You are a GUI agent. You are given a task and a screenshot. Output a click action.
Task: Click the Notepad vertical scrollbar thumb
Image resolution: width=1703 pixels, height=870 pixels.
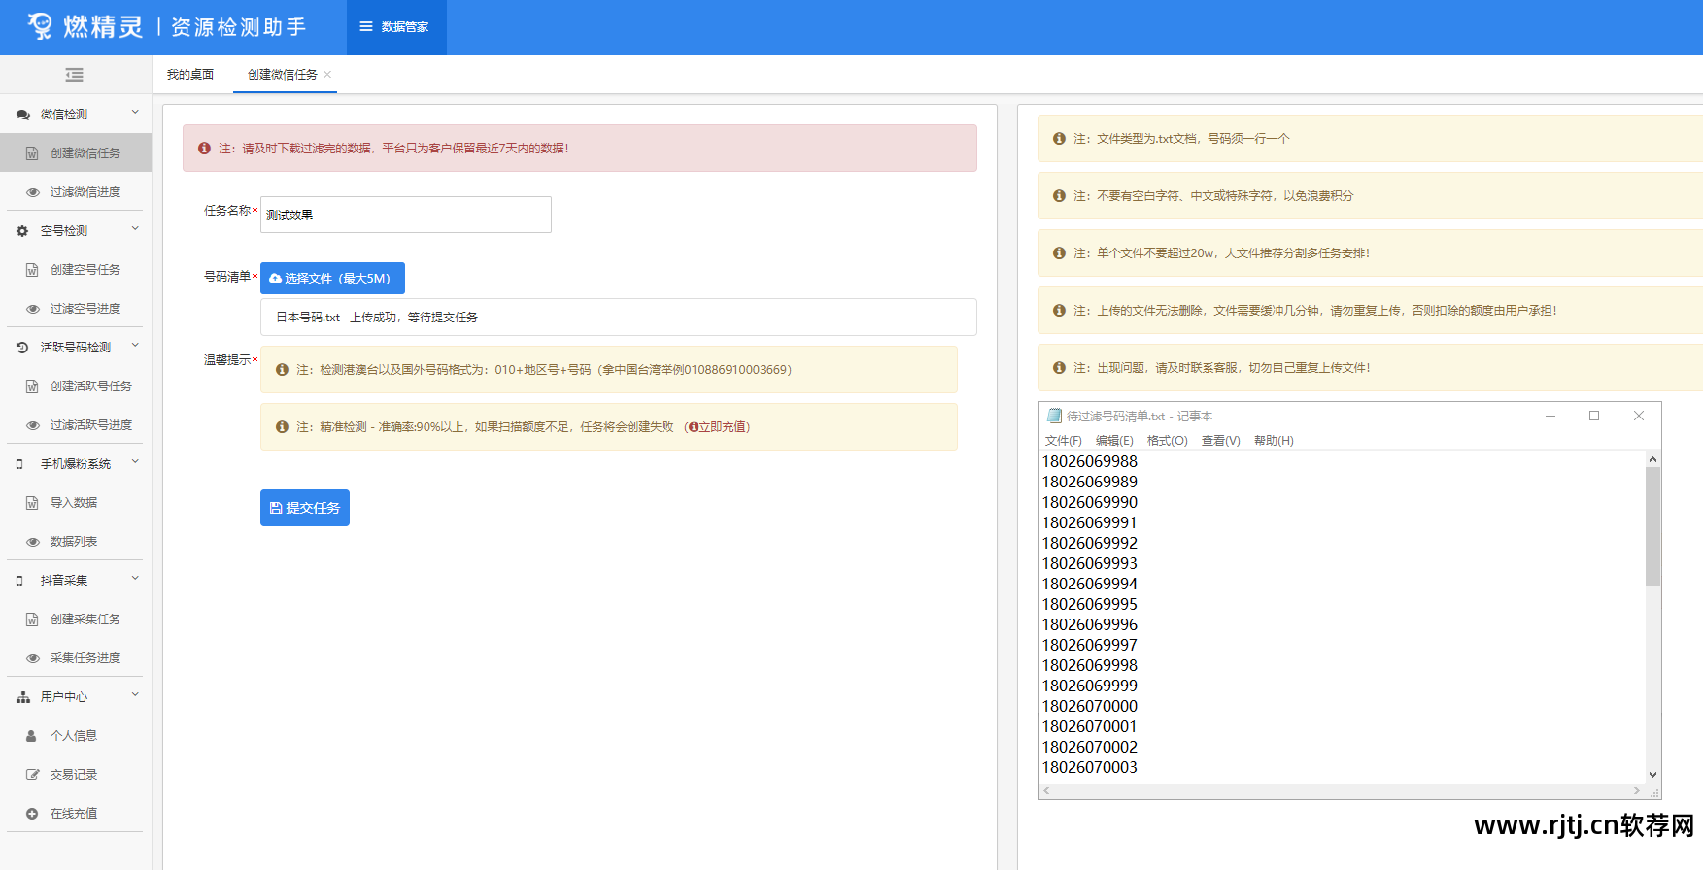pos(1652,526)
